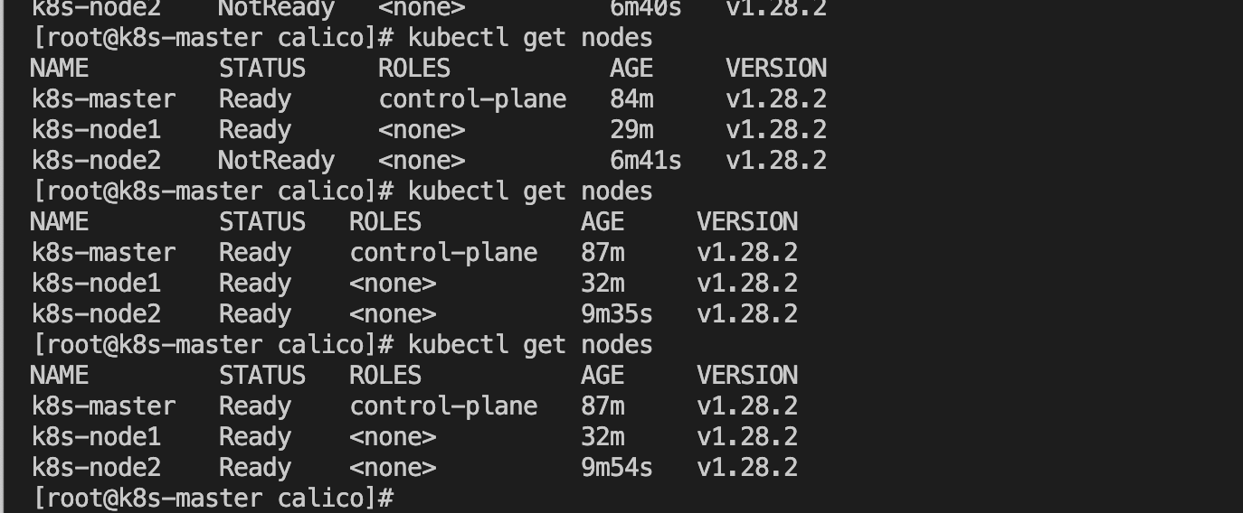
Task: Click the VERSION header above the 84m row
Action: coord(776,68)
